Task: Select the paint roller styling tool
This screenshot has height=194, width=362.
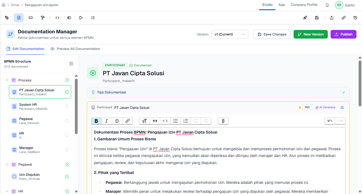Action: click(x=43, y=18)
